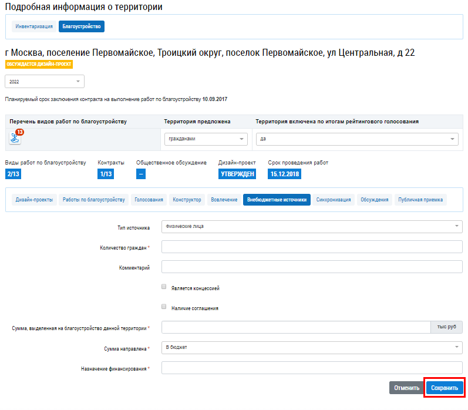Click the «УТВЕРЖДЕН» design project status badge

237,174
